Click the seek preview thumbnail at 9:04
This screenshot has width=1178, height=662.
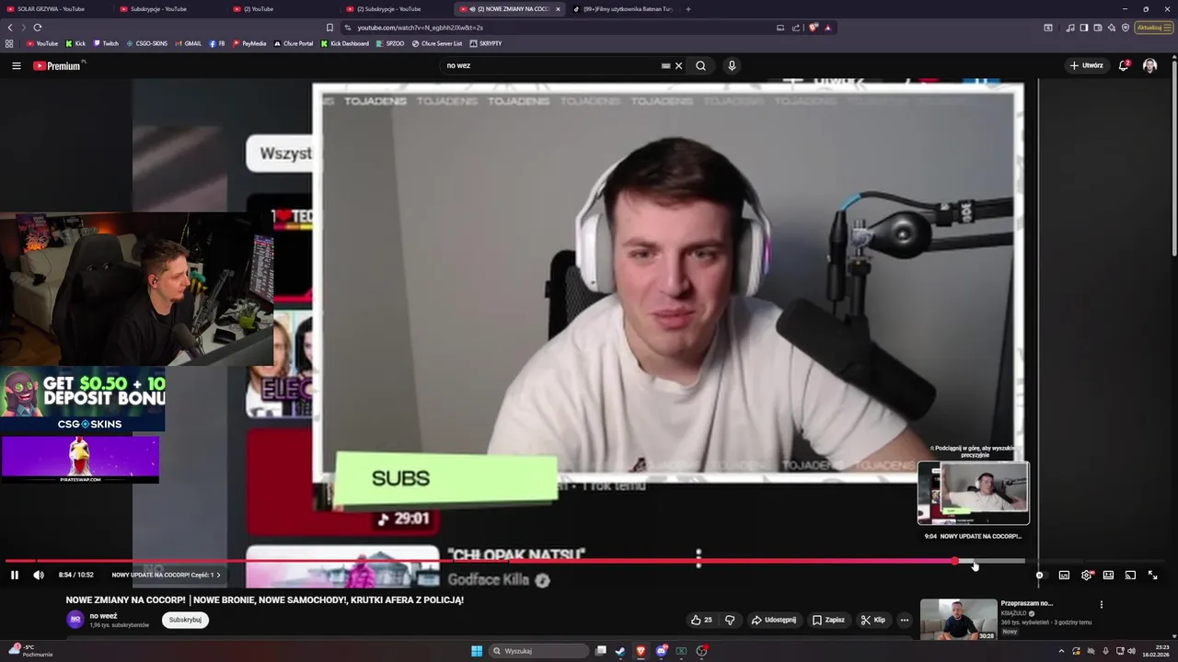click(x=974, y=493)
